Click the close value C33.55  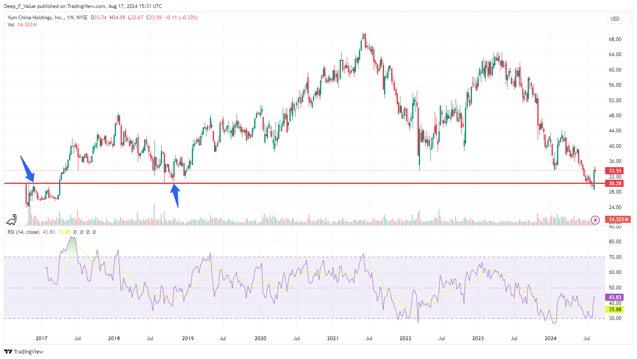(x=154, y=18)
